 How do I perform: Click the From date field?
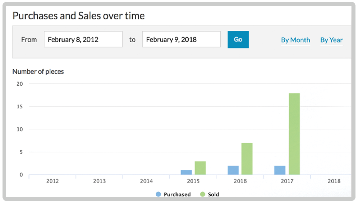click(83, 39)
